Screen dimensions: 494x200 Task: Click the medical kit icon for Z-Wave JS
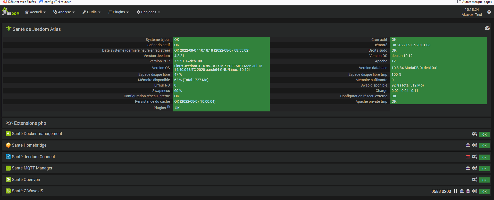pyautogui.click(x=468, y=191)
